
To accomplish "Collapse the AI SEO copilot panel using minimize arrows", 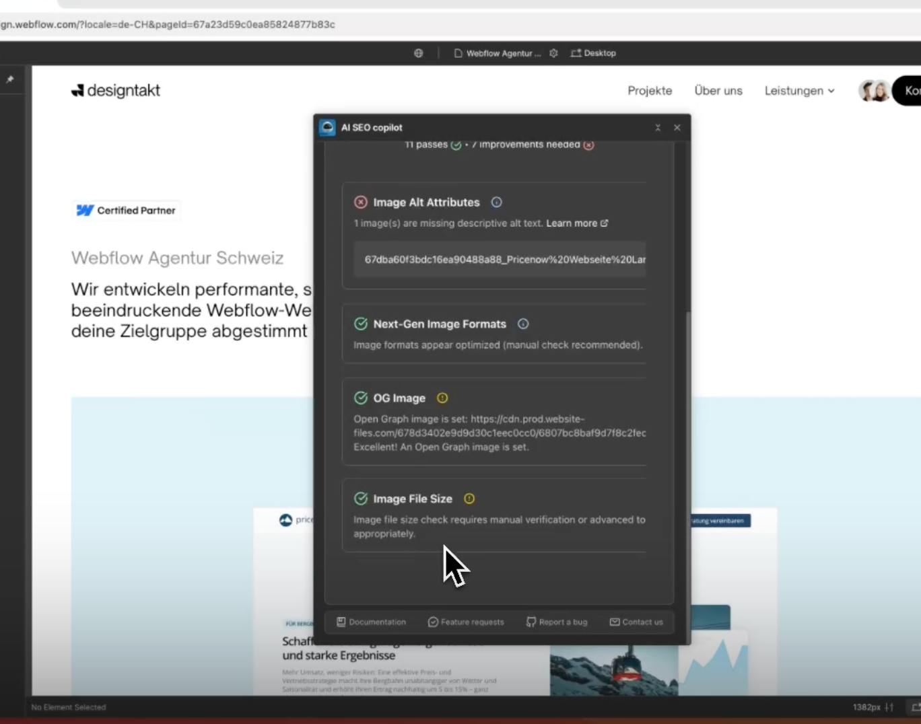I will pyautogui.click(x=658, y=127).
